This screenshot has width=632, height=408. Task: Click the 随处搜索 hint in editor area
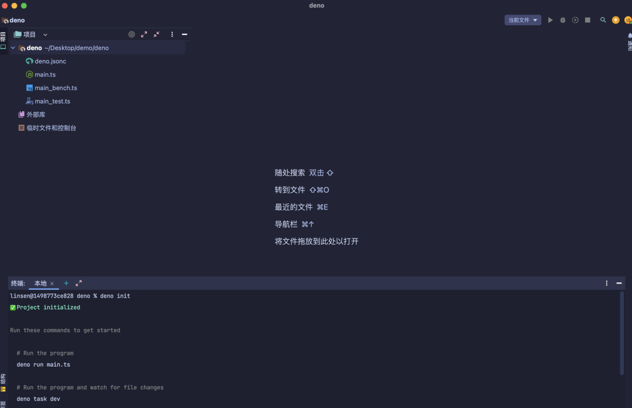pyautogui.click(x=290, y=173)
